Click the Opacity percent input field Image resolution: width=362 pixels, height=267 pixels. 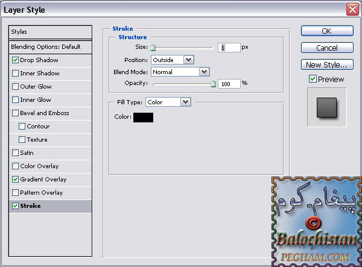[x=229, y=84]
